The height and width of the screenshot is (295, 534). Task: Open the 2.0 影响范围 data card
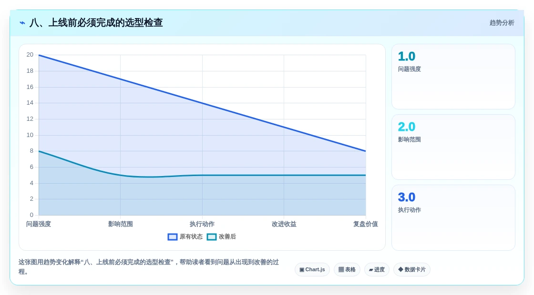[x=453, y=147]
